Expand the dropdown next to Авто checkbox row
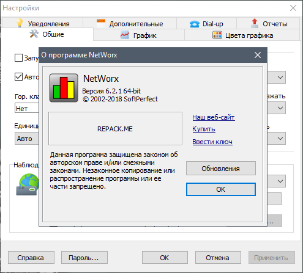Screen dimensions: 303x273 tap(280, 78)
